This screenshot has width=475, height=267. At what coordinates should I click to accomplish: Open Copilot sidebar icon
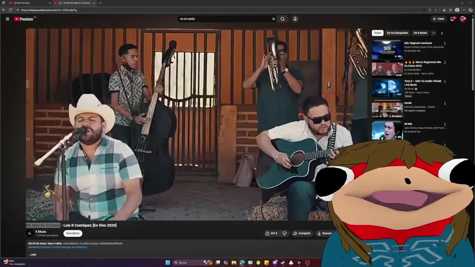tap(471, 10)
